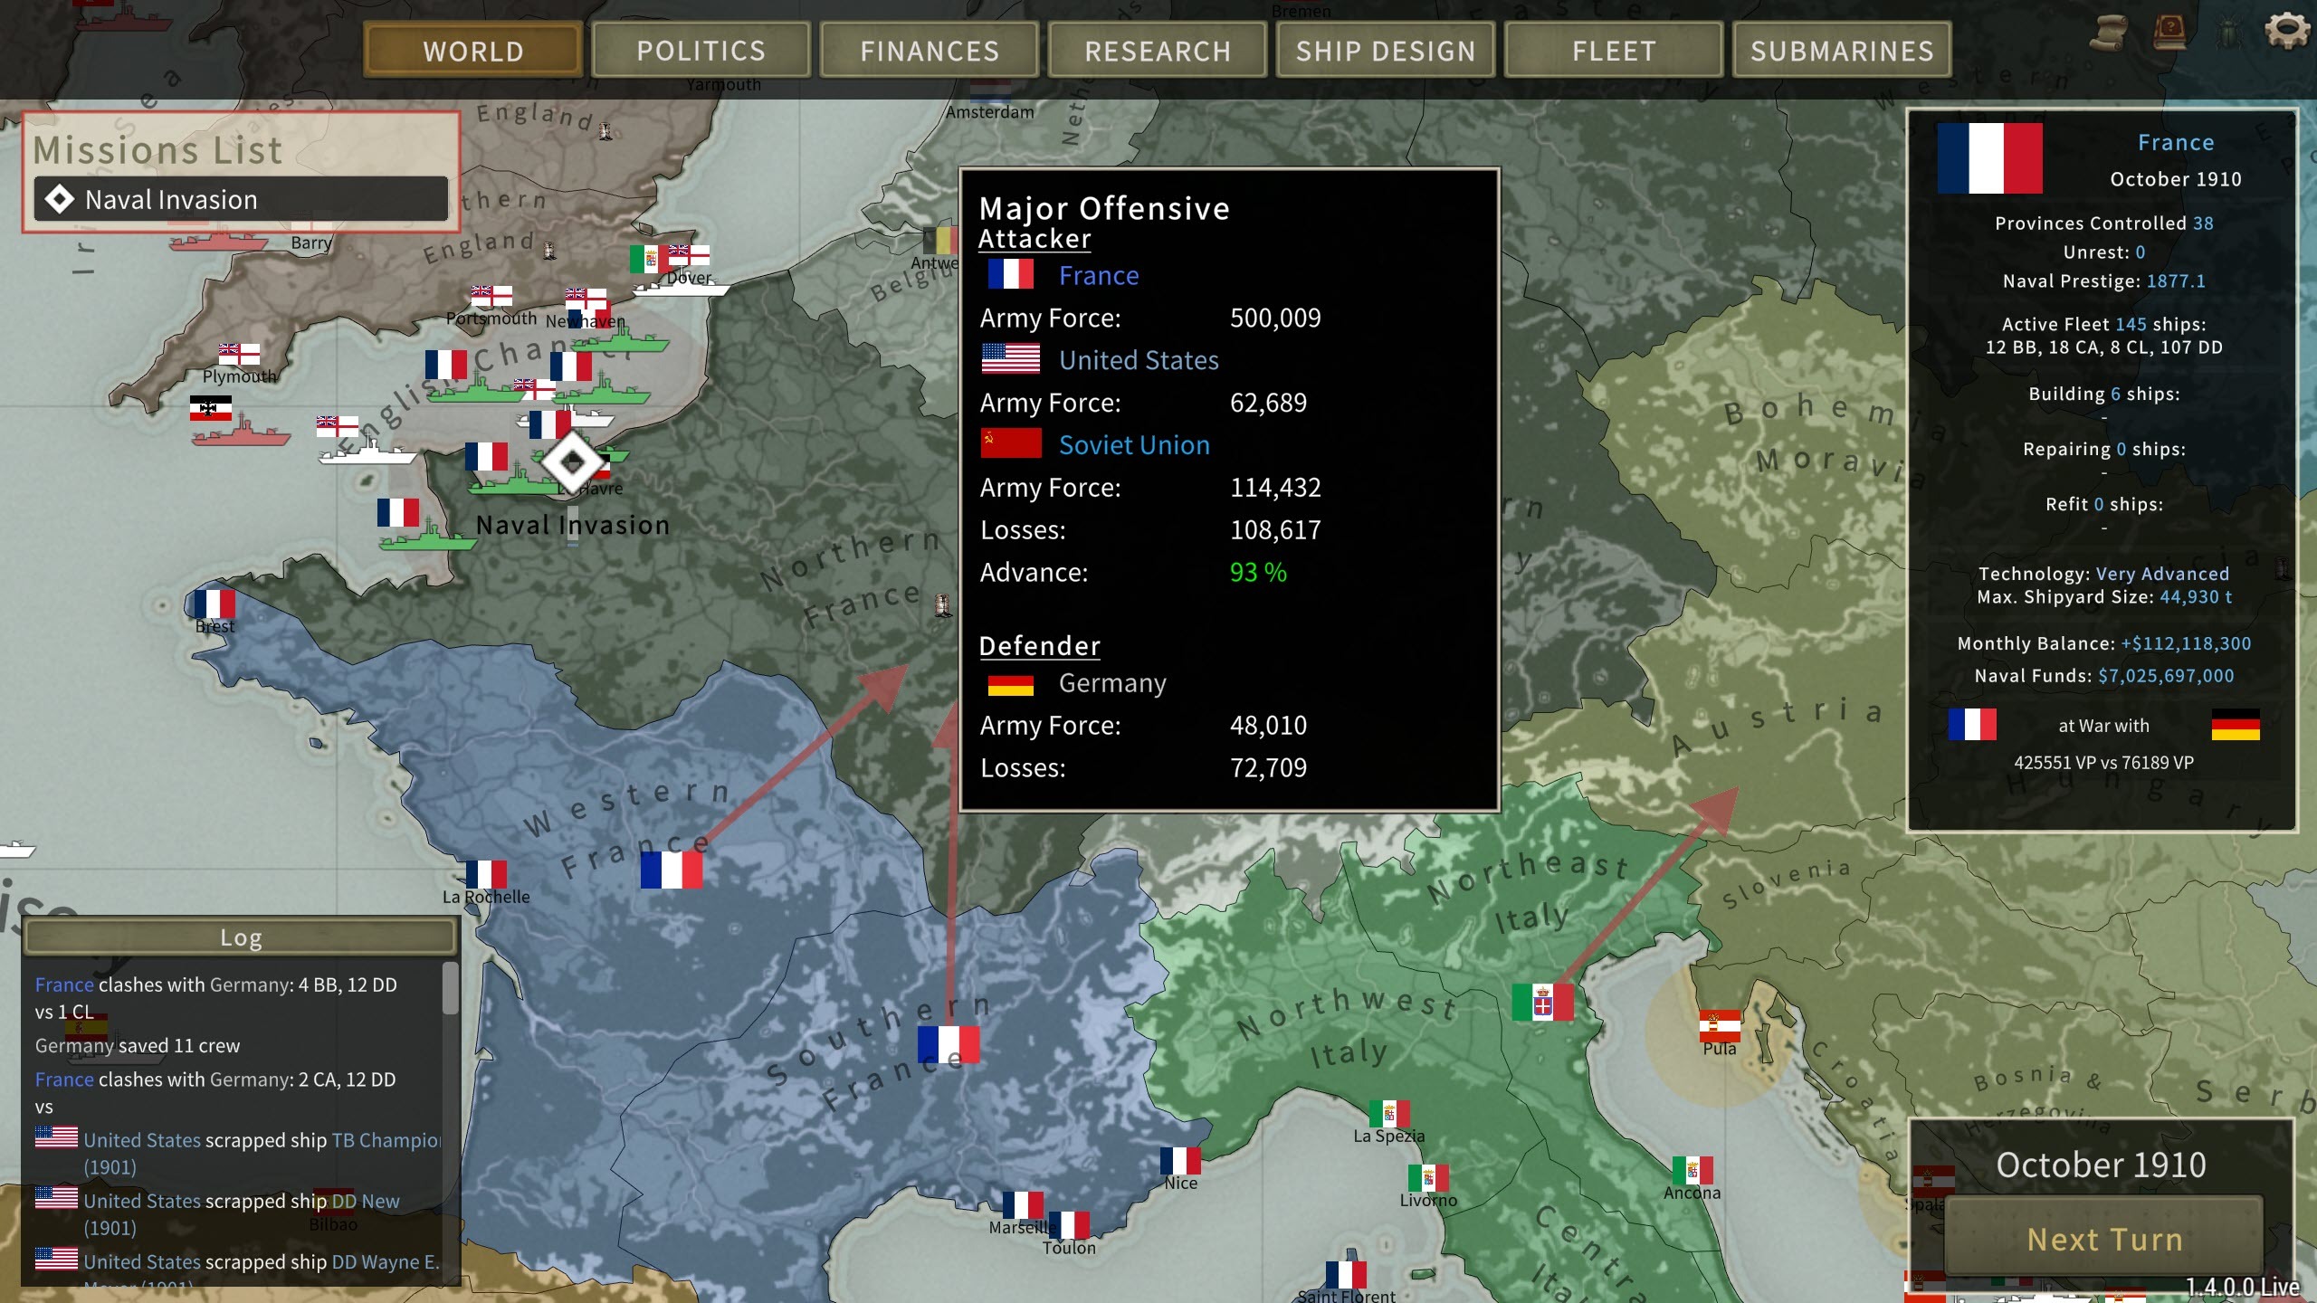Image resolution: width=2317 pixels, height=1303 pixels.
Task: Click the bug report beetle icon
Action: coord(2228,33)
